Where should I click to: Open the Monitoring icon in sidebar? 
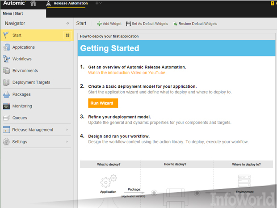point(6,106)
